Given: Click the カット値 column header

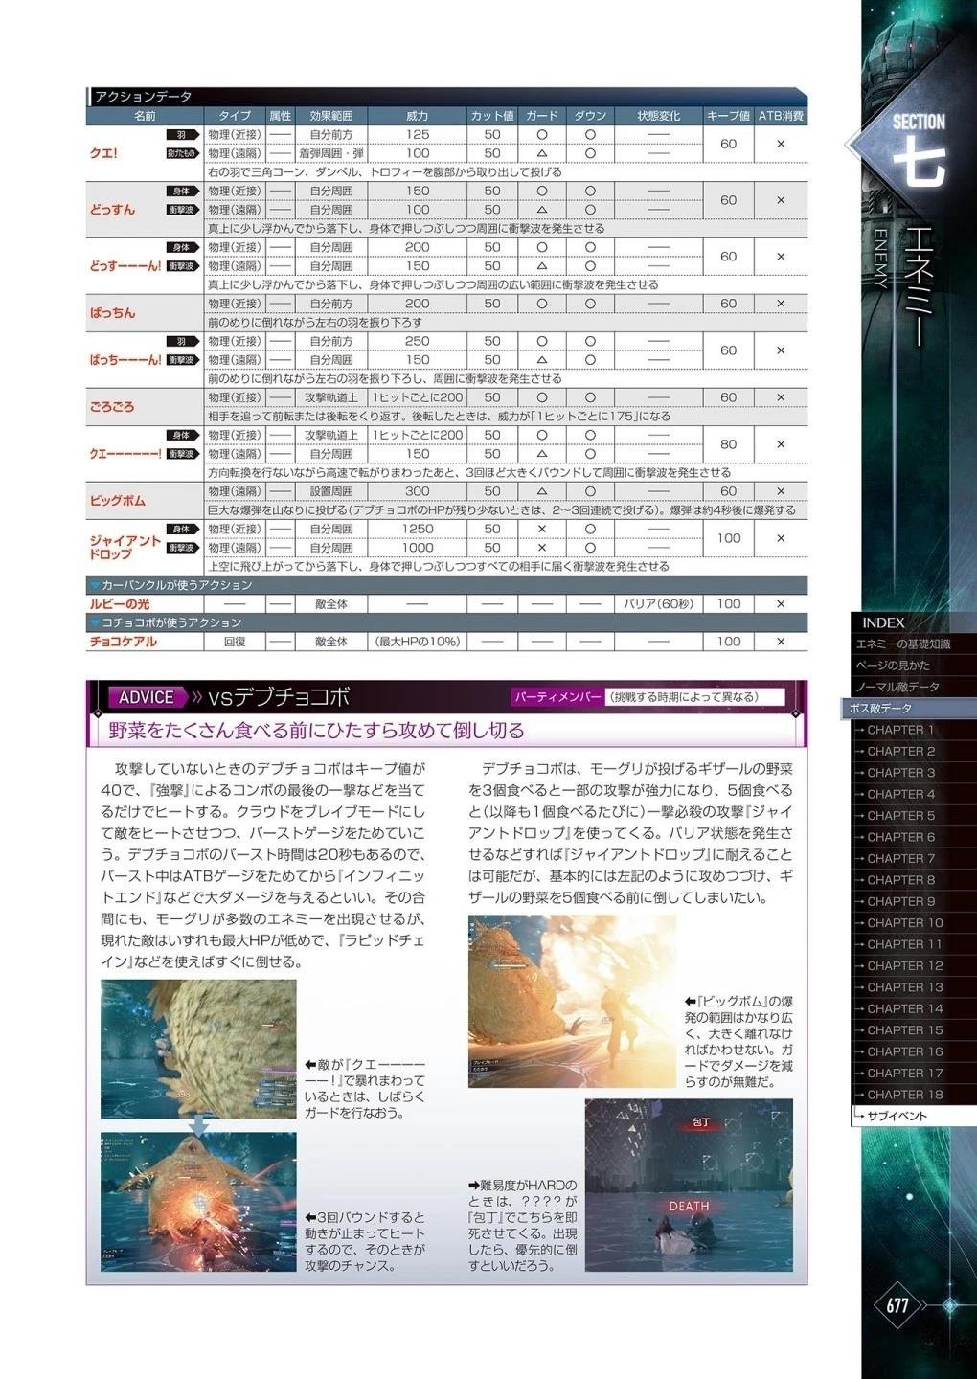Looking at the screenshot, I should click(491, 116).
